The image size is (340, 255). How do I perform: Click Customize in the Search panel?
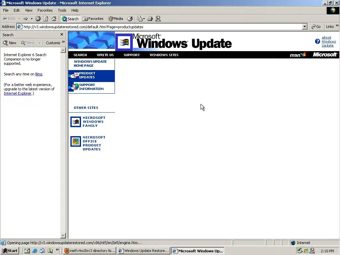coord(53,43)
